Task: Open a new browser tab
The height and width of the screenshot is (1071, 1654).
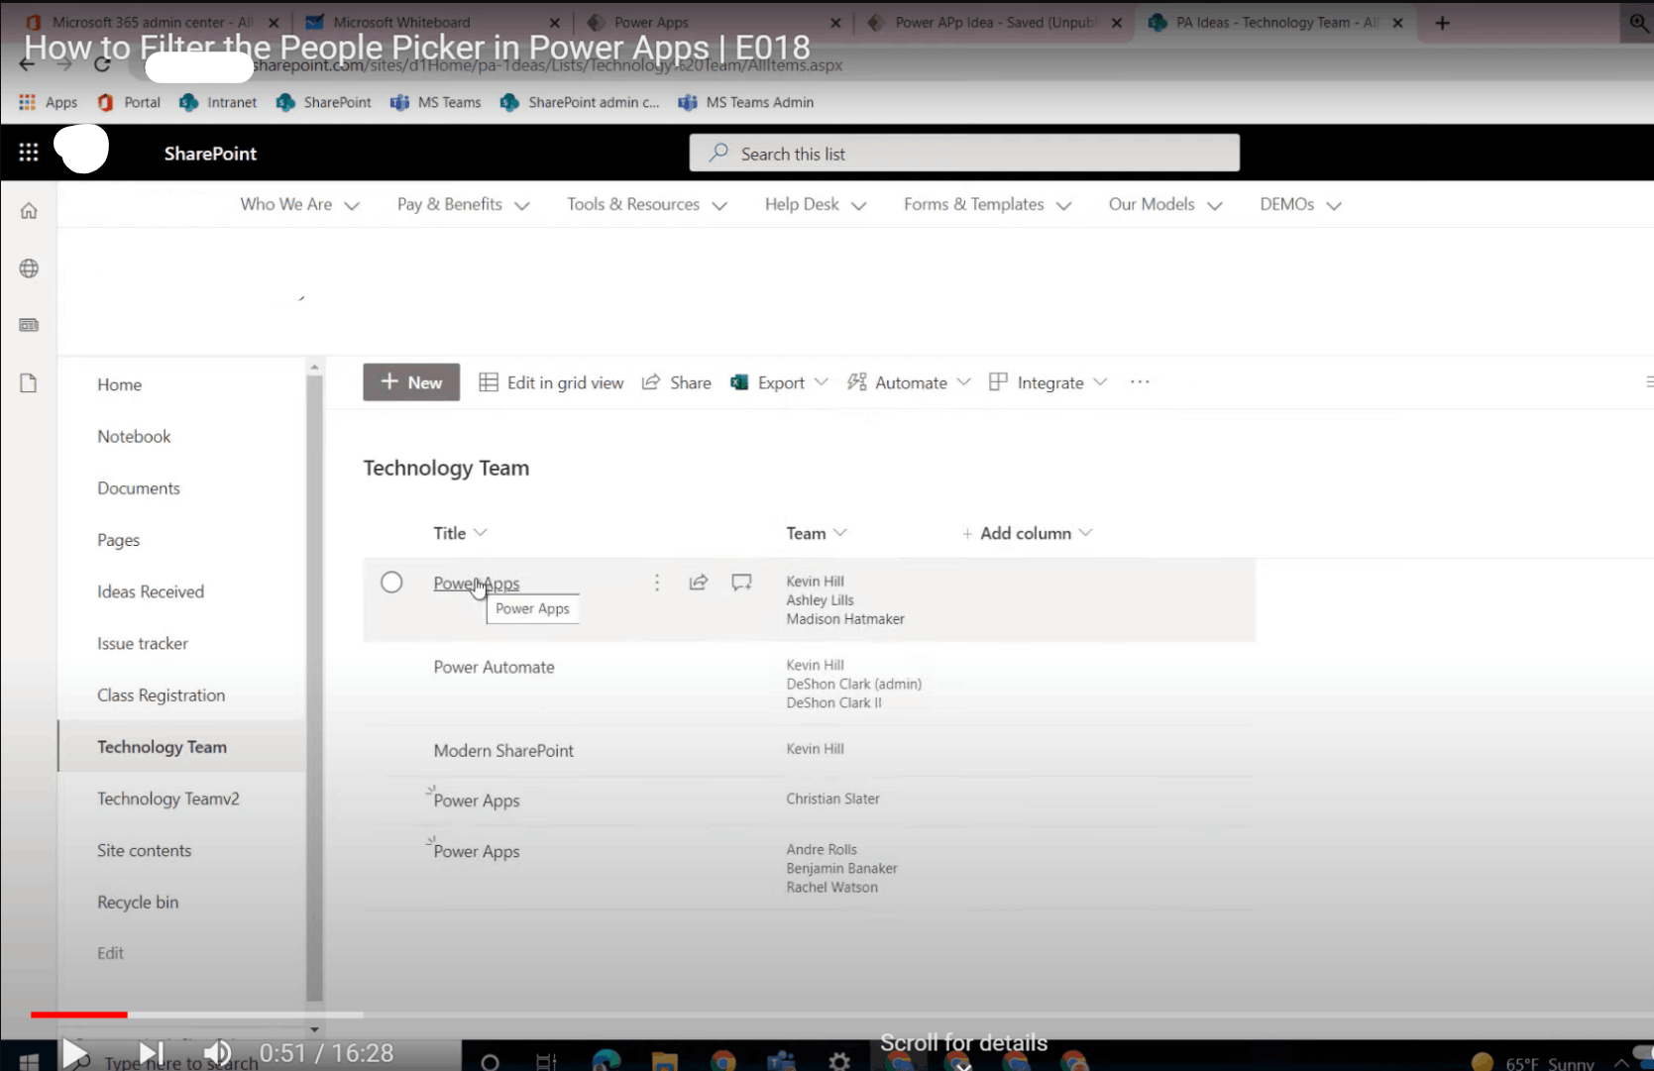Action: click(1442, 23)
